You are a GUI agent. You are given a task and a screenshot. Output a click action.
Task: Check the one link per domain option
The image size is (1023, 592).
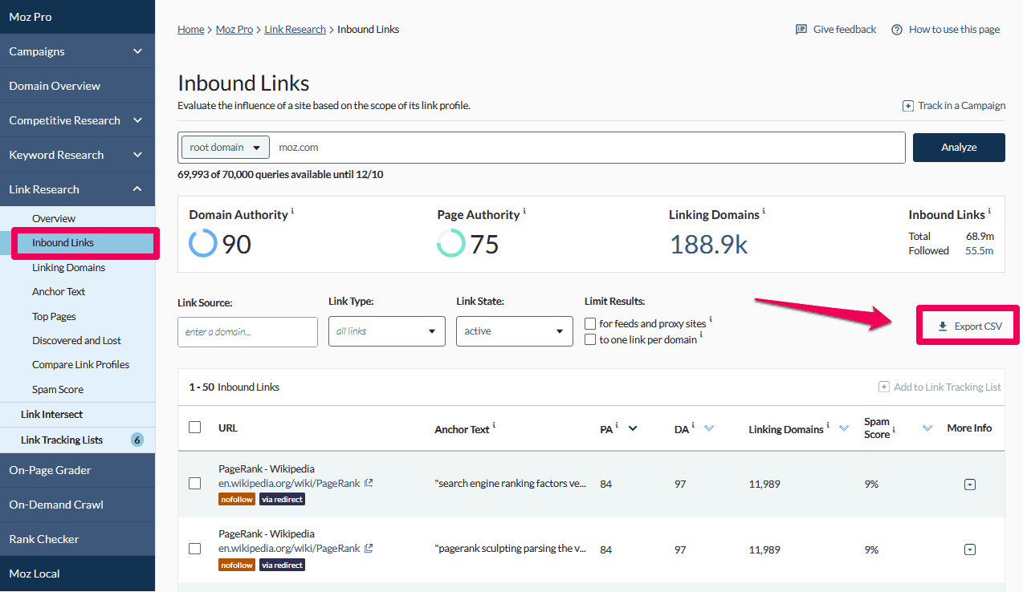pos(590,339)
